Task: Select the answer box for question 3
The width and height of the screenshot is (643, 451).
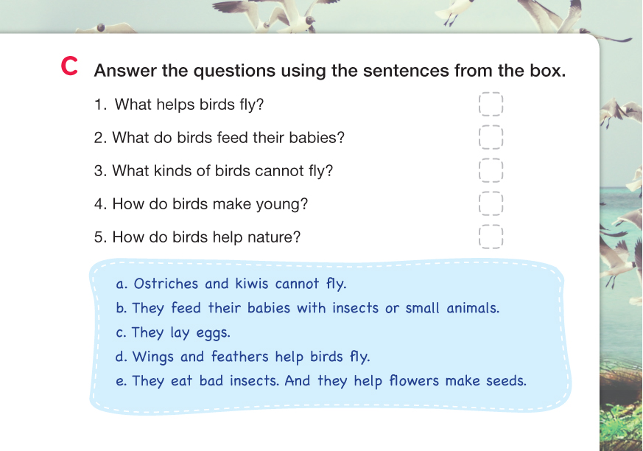Action: pos(491,171)
